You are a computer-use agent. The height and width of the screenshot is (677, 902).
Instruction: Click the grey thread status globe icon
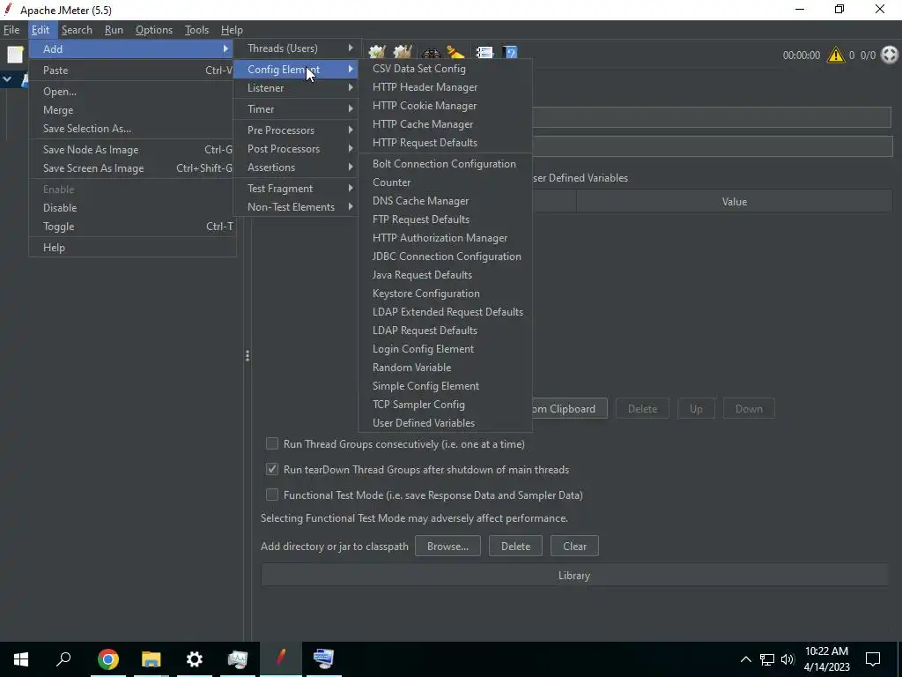click(890, 56)
